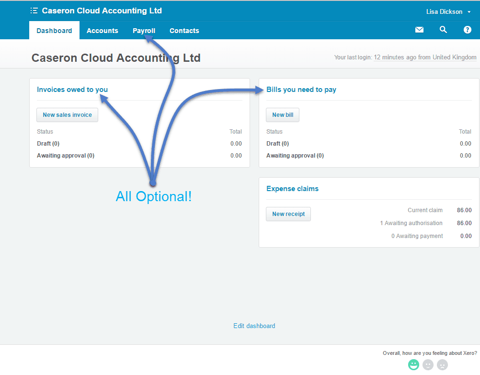
Task: Open the Accounts menu
Action: pos(102,31)
